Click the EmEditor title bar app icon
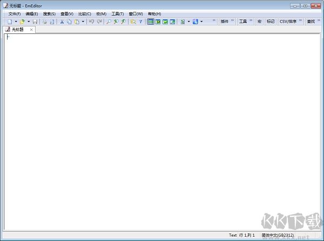324x241 pixels. click(x=5, y=5)
